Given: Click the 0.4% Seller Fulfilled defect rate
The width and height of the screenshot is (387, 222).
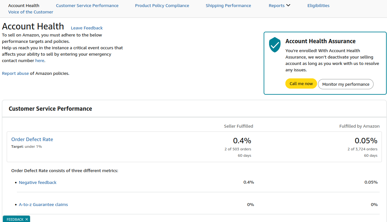Looking at the screenshot, I should pyautogui.click(x=242, y=140).
